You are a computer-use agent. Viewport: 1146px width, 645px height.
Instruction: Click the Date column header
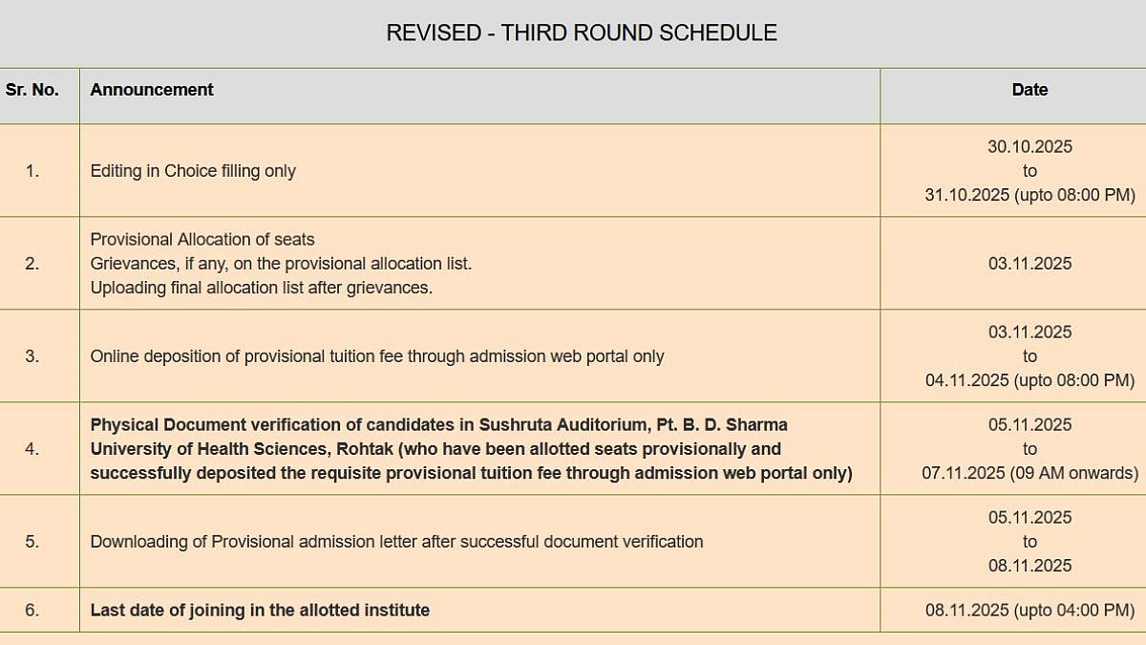[x=1029, y=90]
